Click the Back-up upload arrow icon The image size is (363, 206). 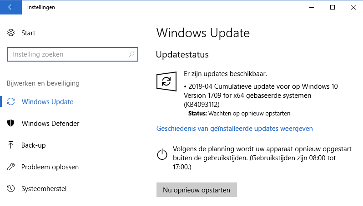(11, 145)
